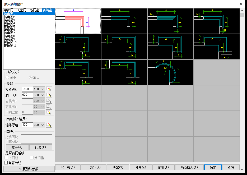Cancel the dialog with 取消
This screenshot has height=175, width=247.
[x=231, y=167]
